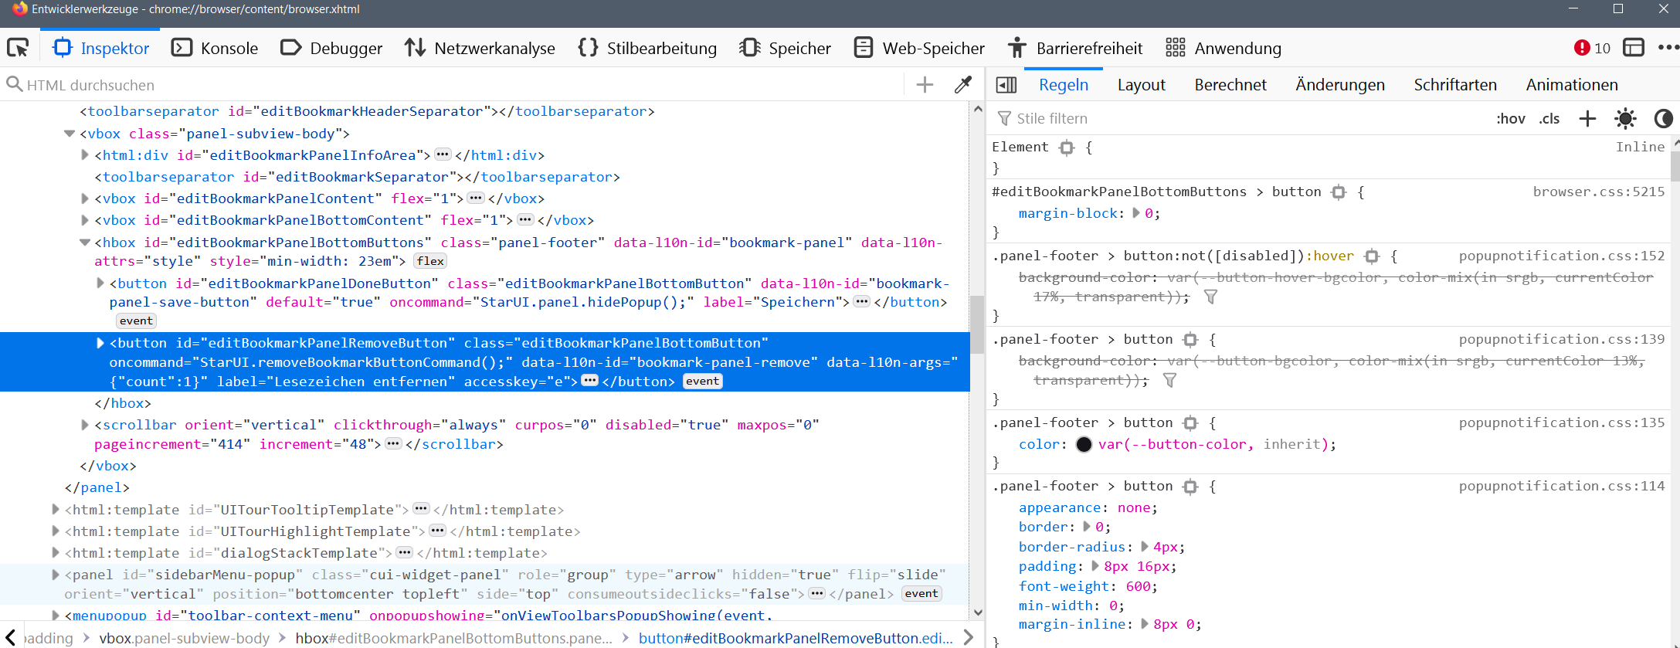Add a new CSS rule
Screen dimensions: 1680x648
click(1587, 118)
